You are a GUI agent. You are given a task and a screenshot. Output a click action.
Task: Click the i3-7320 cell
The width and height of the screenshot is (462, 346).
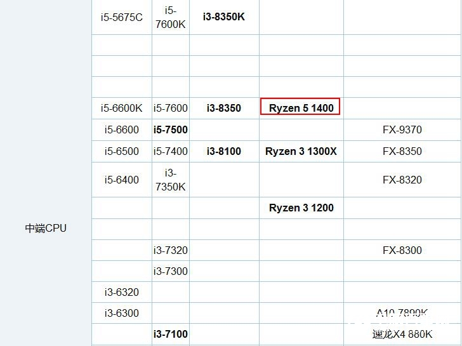click(x=170, y=250)
